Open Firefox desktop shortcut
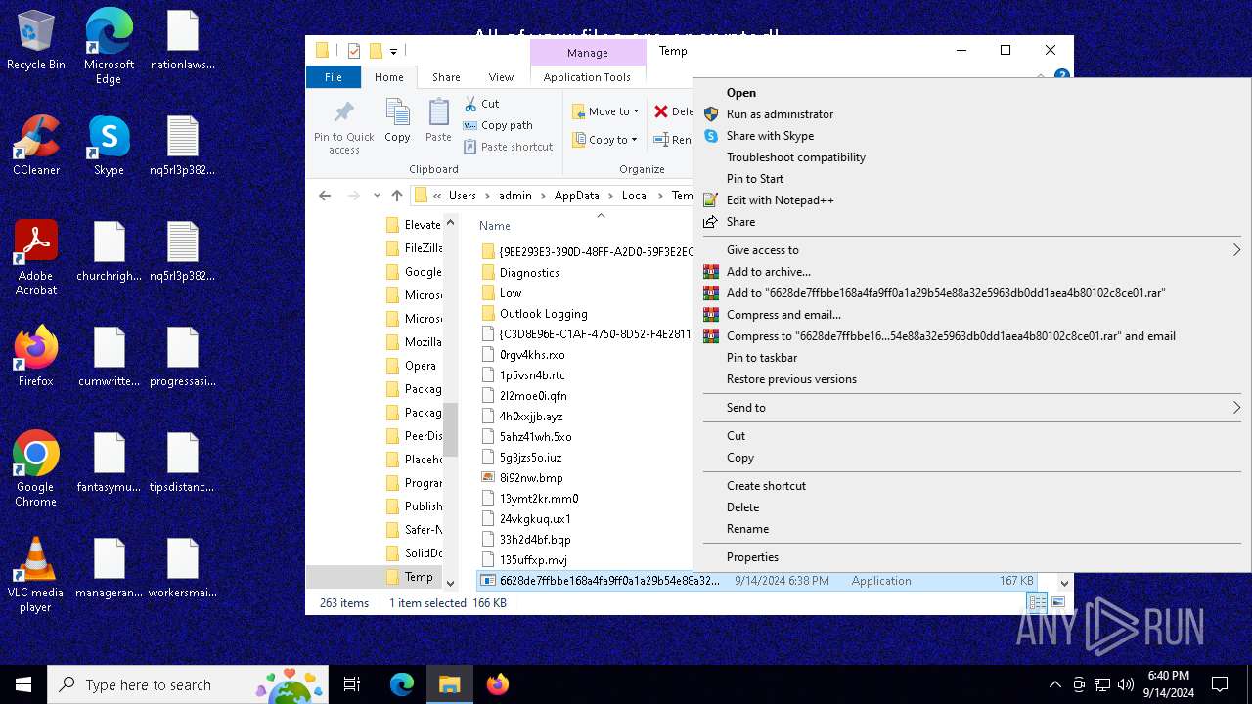This screenshot has width=1252, height=704. point(36,357)
